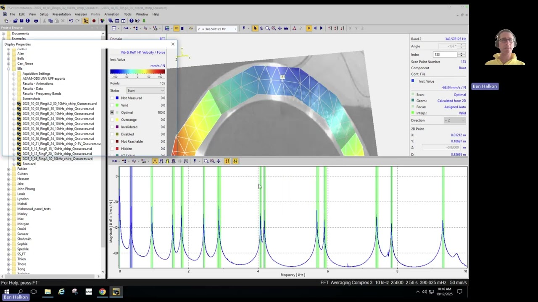This screenshot has height=302, width=538.
Task: Select the zoom magnifier in 3D view toolbar
Action: pyautogui.click(x=268, y=29)
